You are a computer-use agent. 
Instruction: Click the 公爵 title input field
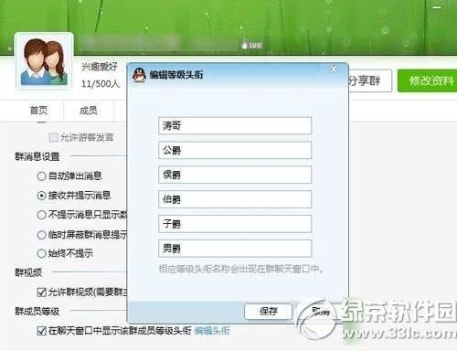(x=235, y=150)
